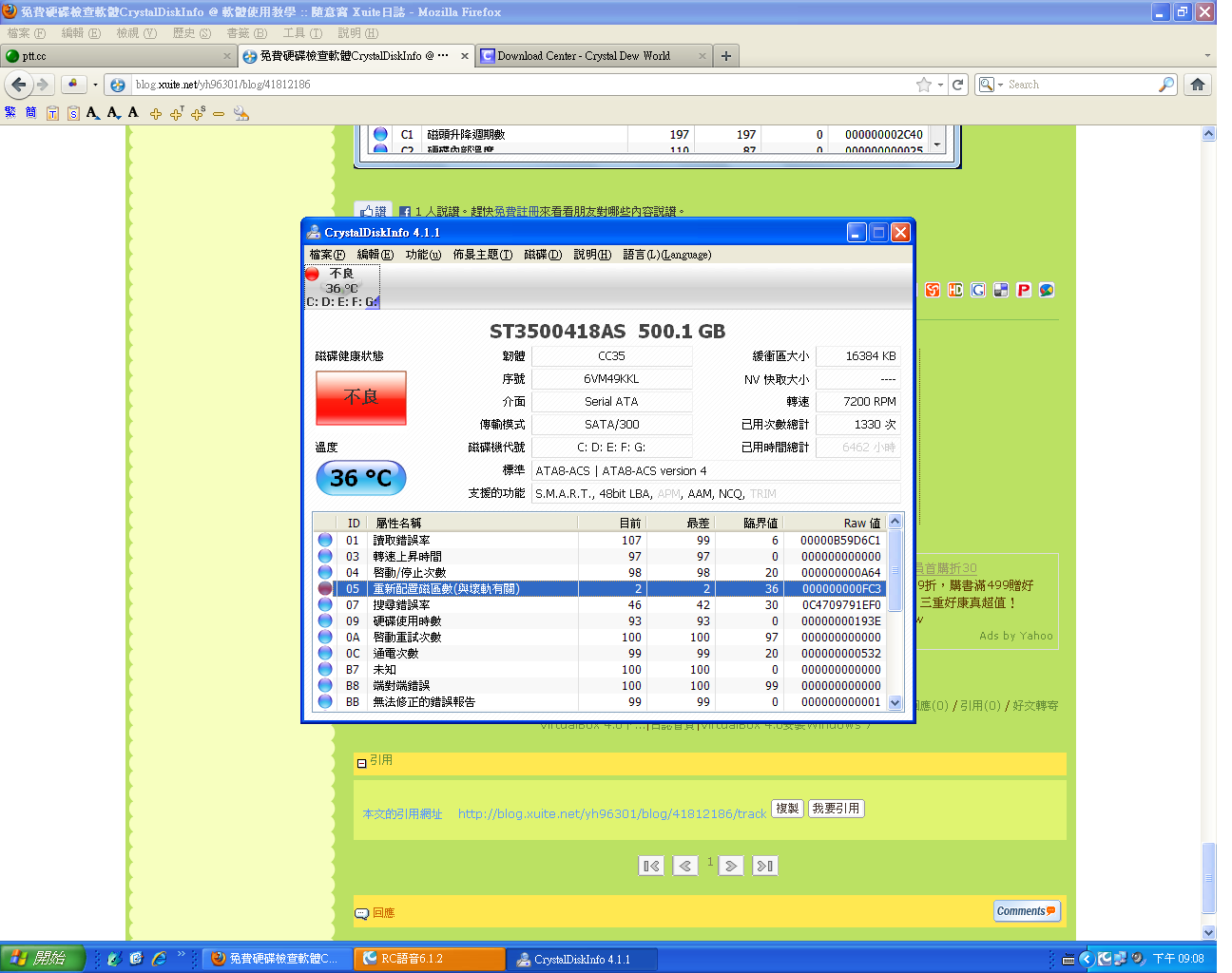
Task: Click 好文轉寄 link
Action: (x=1035, y=706)
